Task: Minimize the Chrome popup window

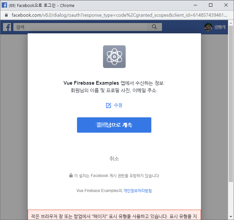Action: (195, 5)
